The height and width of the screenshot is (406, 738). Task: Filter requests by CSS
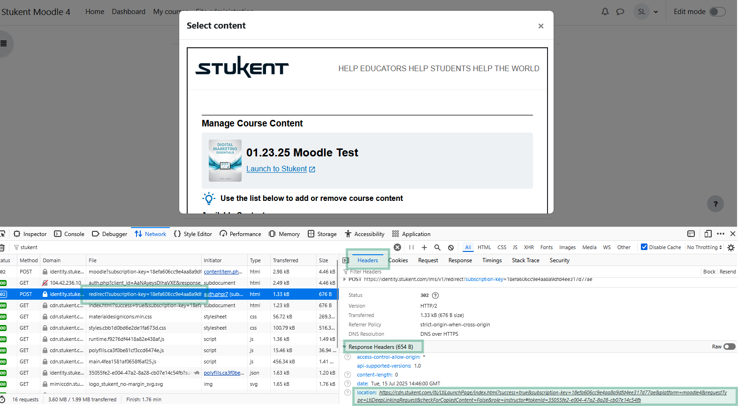coord(502,247)
